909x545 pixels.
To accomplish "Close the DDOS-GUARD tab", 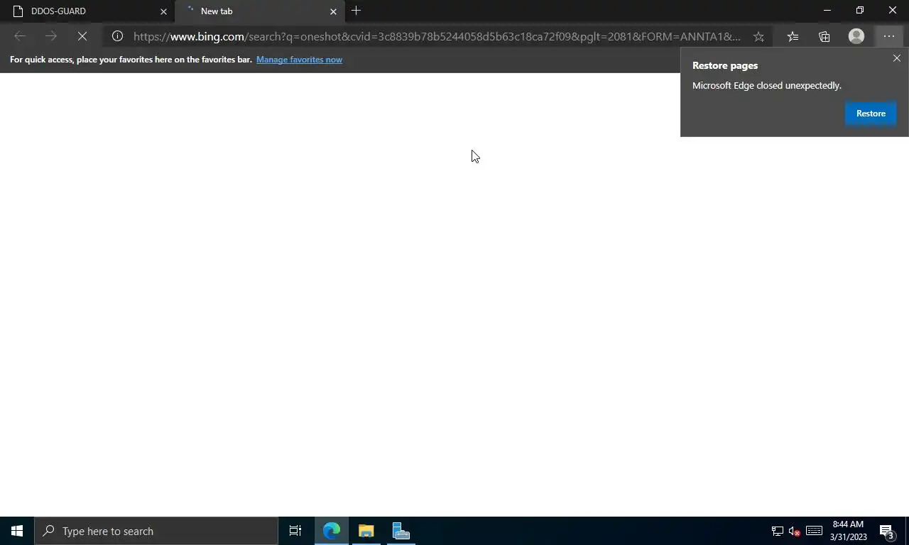I will [163, 11].
